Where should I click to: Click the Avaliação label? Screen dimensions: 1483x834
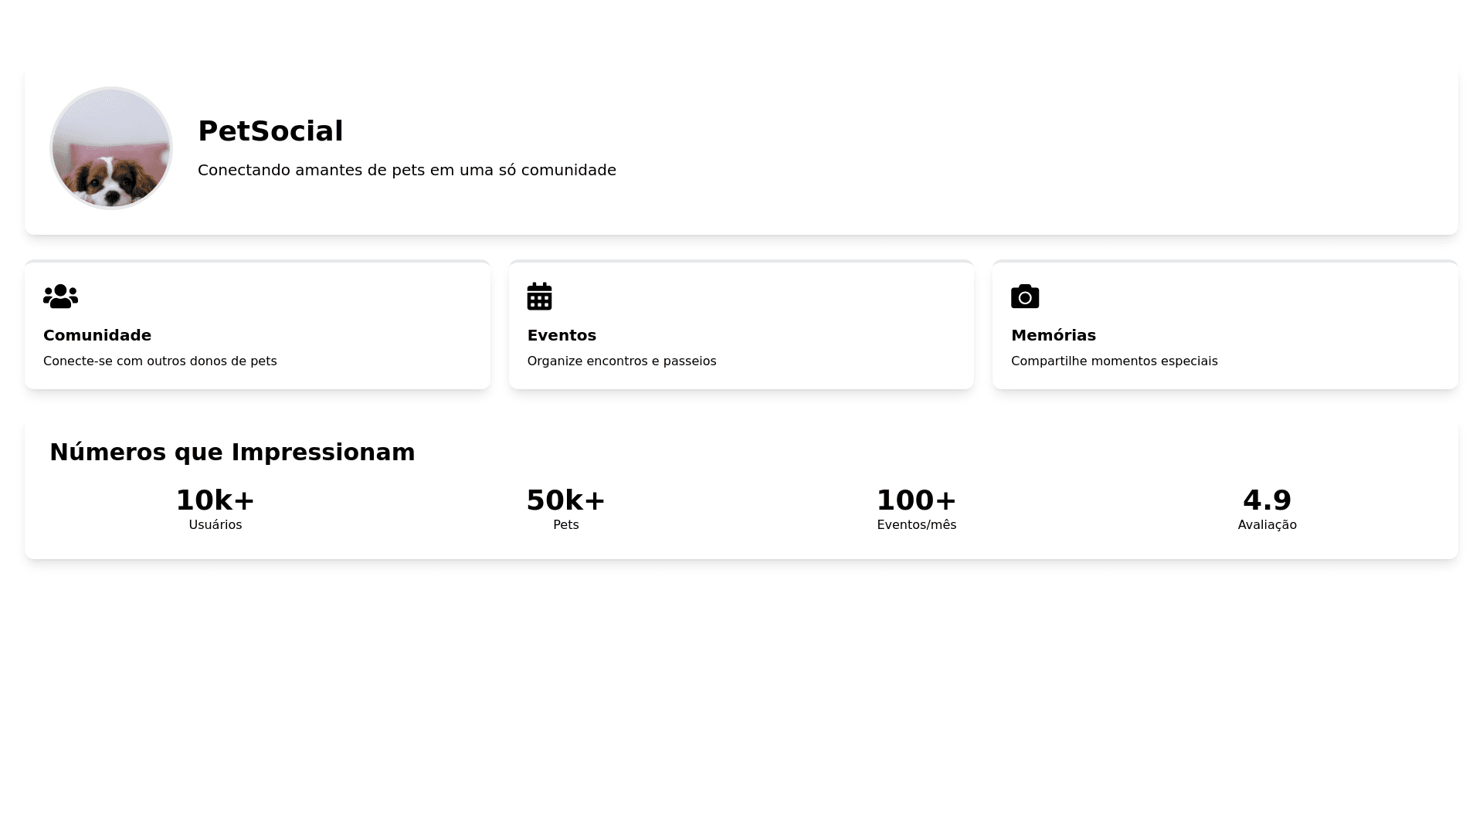1267,525
